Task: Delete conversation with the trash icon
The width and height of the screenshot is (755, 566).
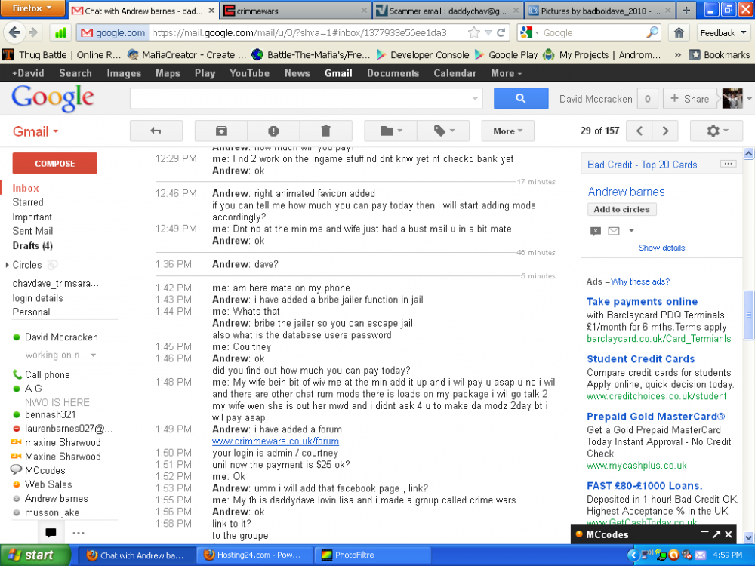Action: [x=325, y=131]
